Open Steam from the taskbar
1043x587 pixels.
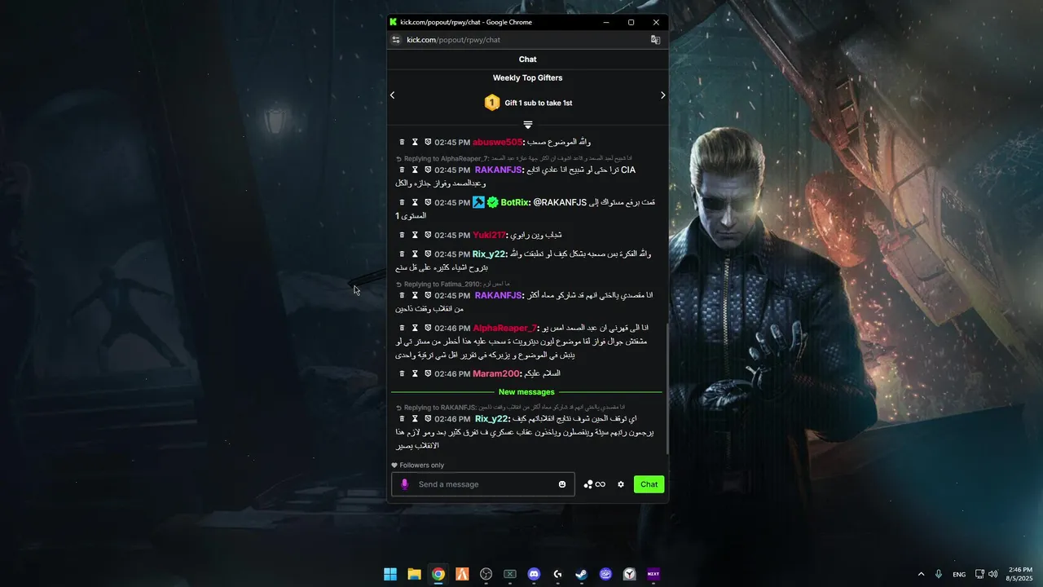(581, 574)
